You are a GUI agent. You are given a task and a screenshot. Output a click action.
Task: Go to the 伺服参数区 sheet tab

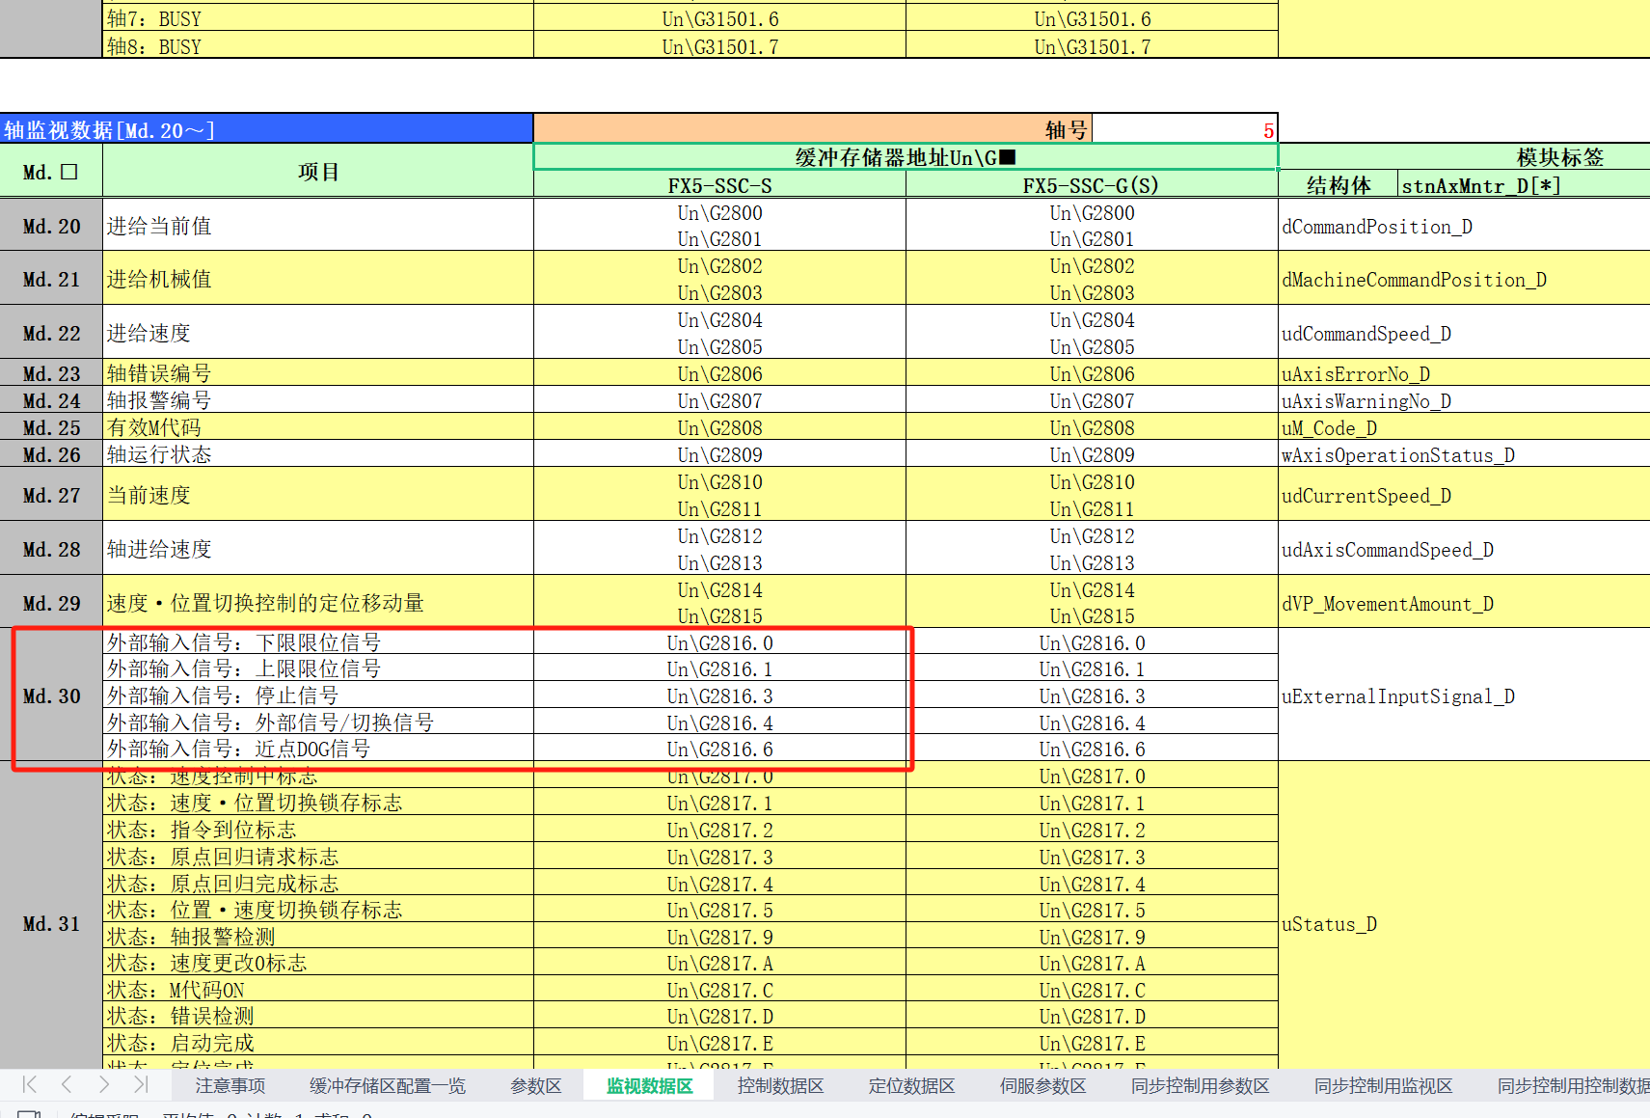click(x=1042, y=1086)
